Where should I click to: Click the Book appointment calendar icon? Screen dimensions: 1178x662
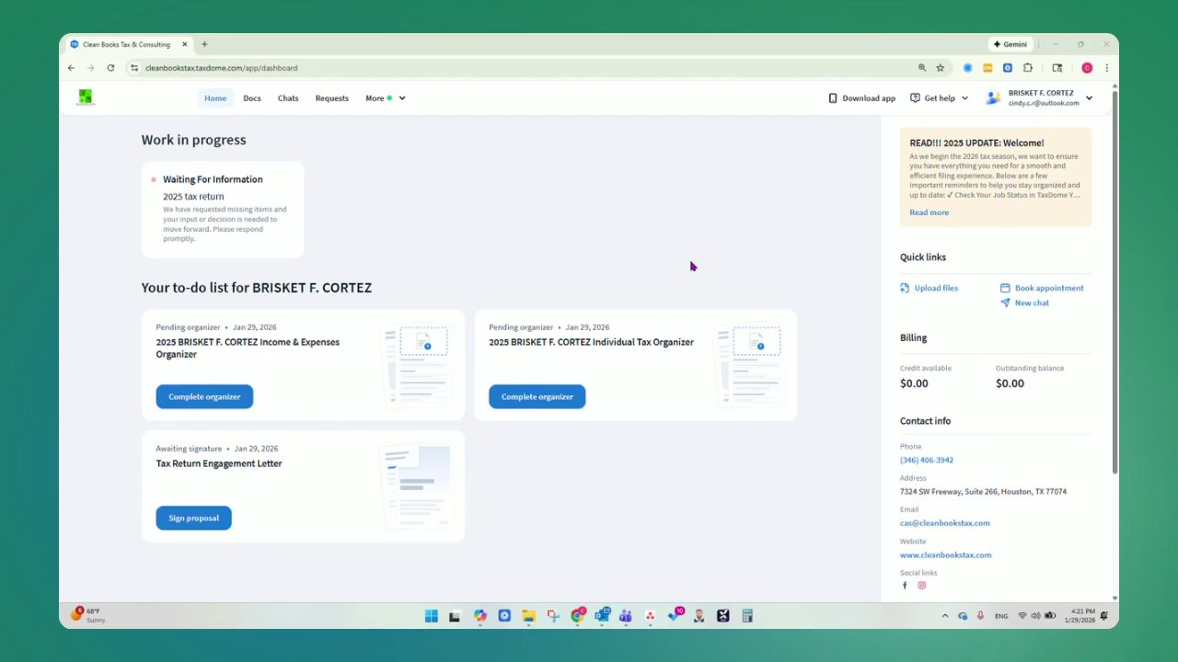[x=1005, y=288]
